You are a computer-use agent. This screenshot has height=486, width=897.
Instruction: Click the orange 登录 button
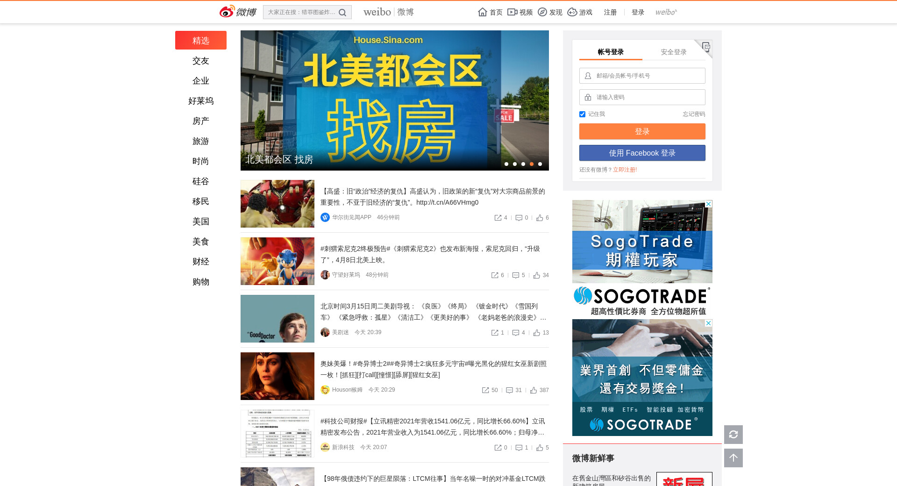coord(642,131)
